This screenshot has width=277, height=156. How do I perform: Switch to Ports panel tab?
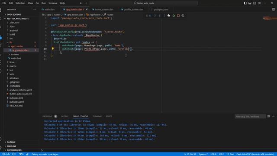pyautogui.click(x=109, y=117)
